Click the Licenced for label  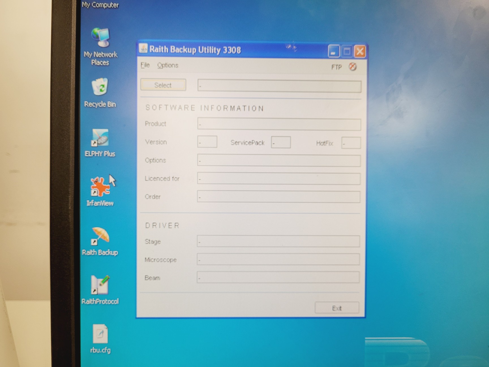click(162, 178)
